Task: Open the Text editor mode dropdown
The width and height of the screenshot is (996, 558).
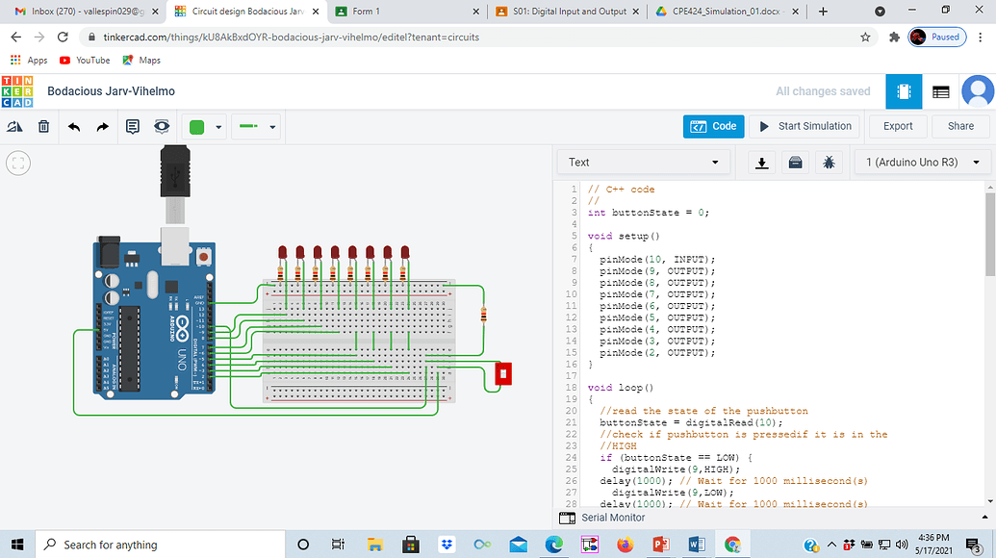Action: pyautogui.click(x=644, y=163)
